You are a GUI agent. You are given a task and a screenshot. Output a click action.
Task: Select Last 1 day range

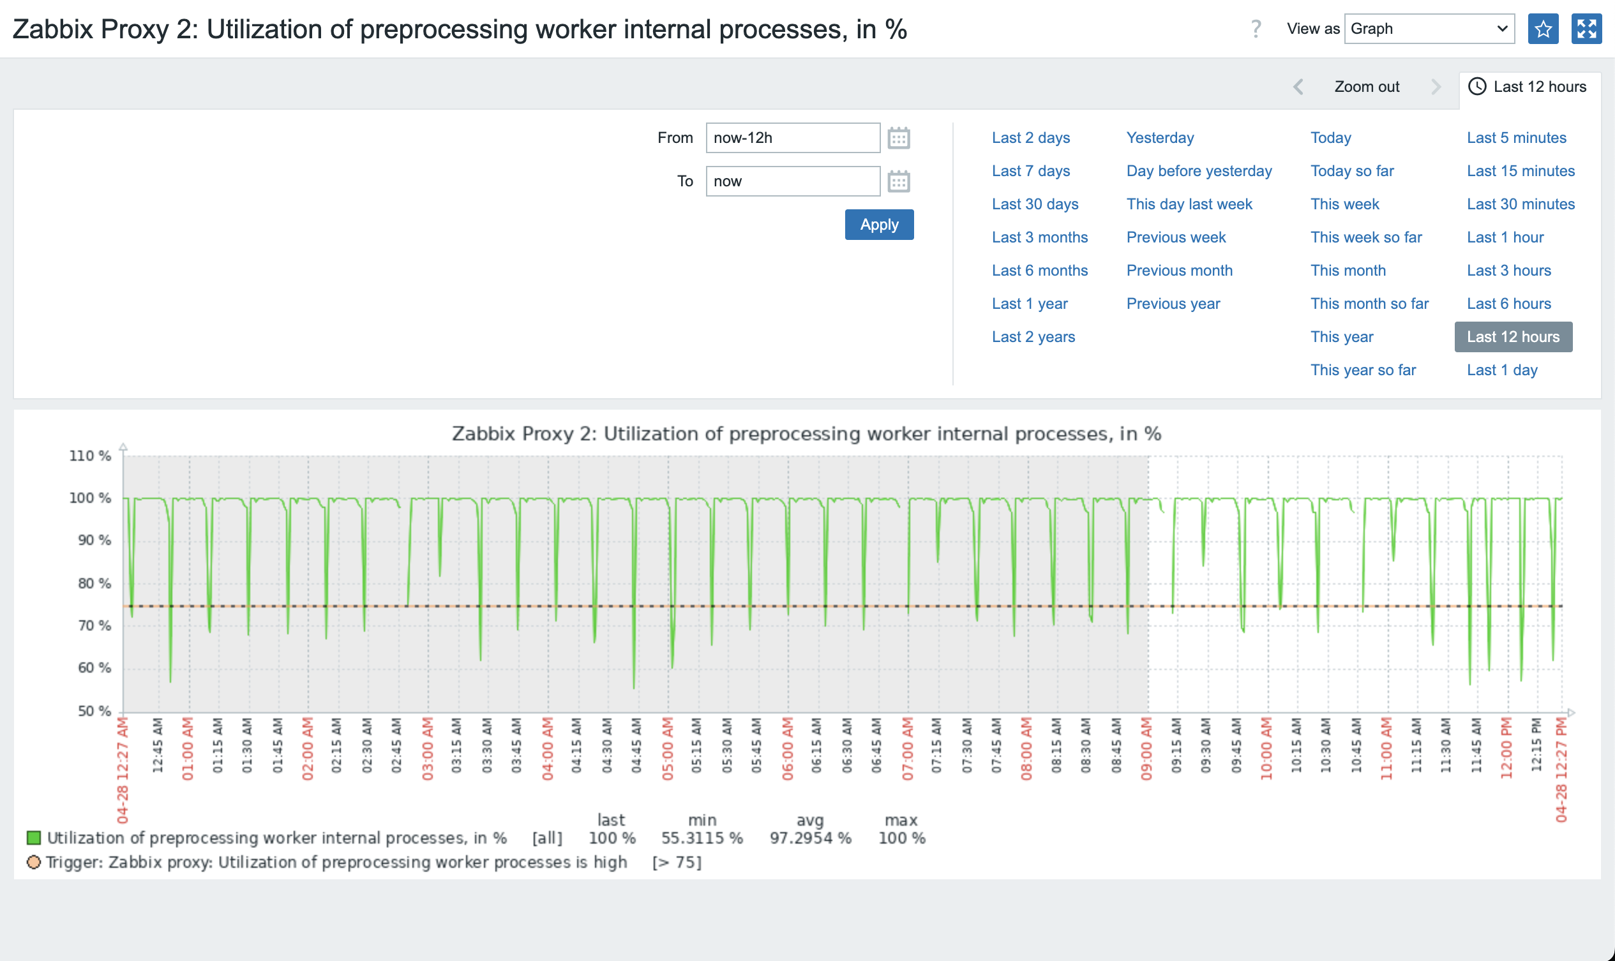[1502, 370]
